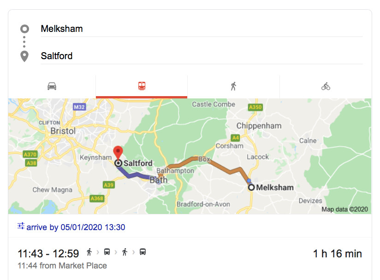The width and height of the screenshot is (380, 280).
Task: Click the 1 h 16 min duration
Action: click(337, 254)
